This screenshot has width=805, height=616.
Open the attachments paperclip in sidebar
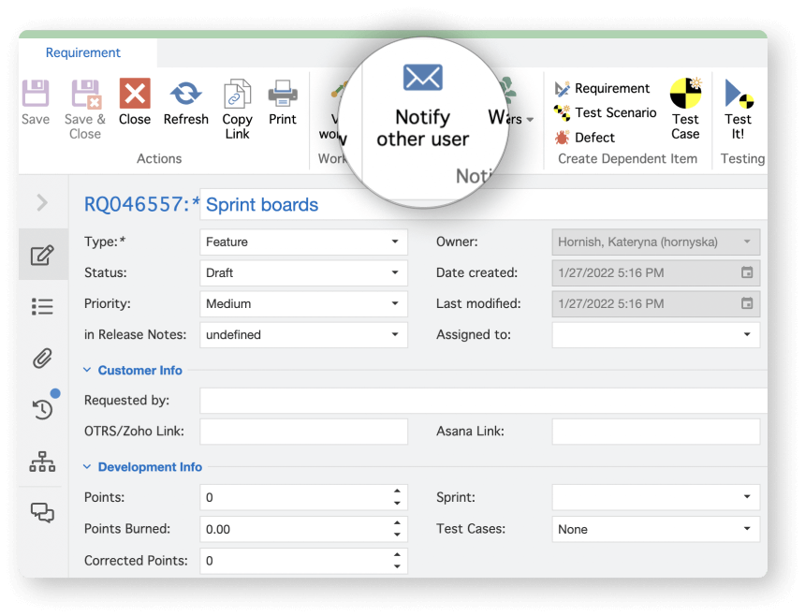coord(42,358)
